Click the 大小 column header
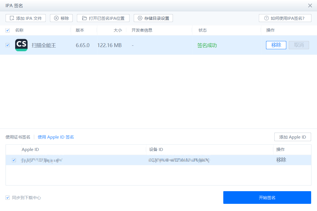317x211 pixels. click(118, 30)
